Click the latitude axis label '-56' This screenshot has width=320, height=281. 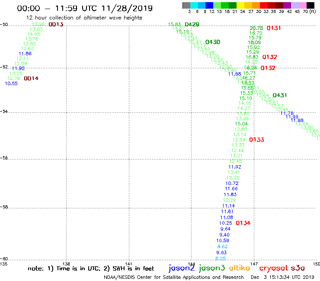[x=4, y=158]
